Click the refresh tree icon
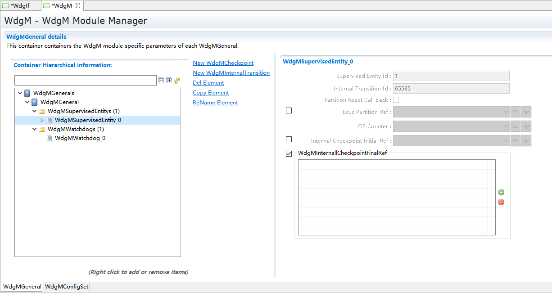The image size is (552, 293). (x=177, y=80)
